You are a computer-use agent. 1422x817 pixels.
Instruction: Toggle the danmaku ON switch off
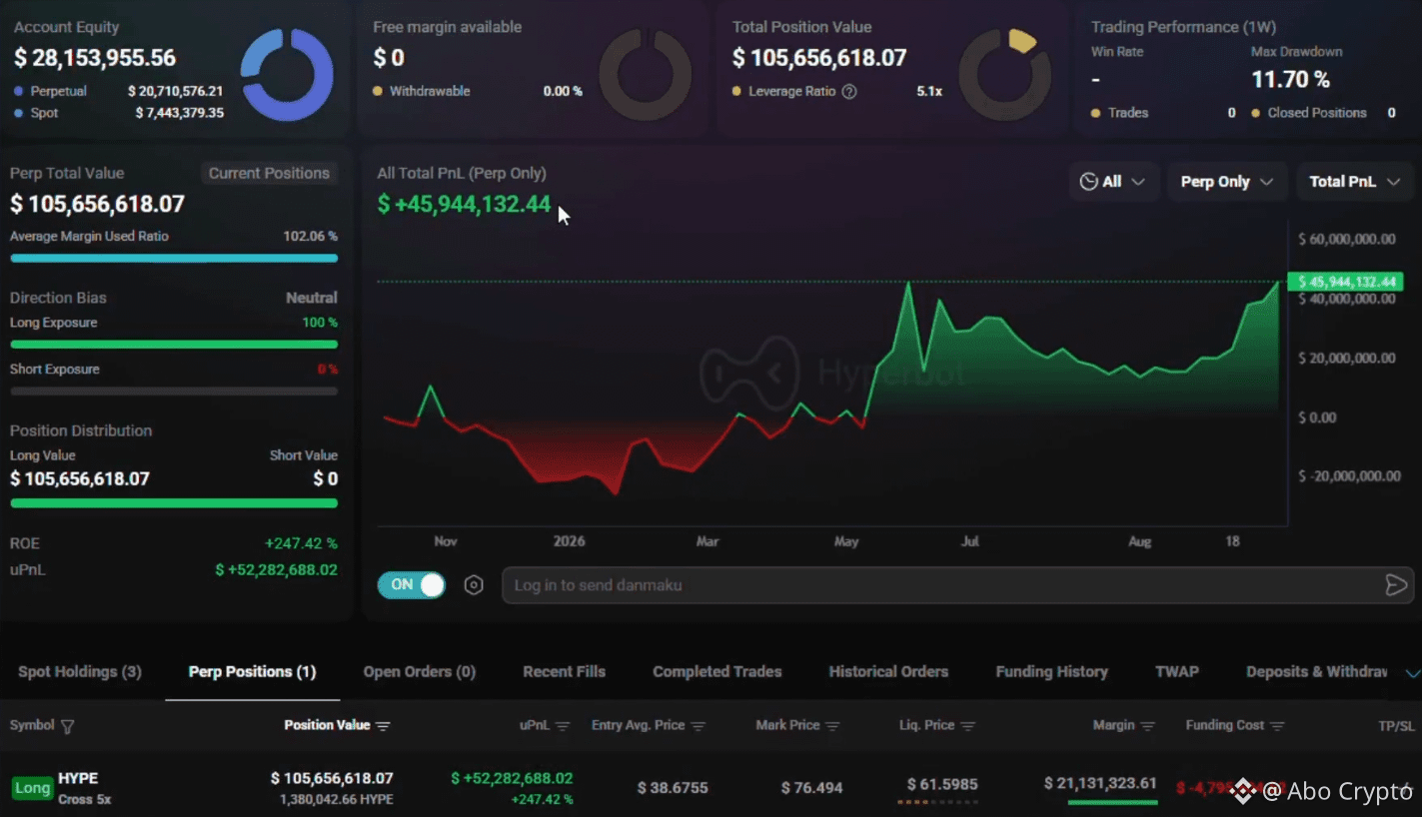pyautogui.click(x=411, y=585)
